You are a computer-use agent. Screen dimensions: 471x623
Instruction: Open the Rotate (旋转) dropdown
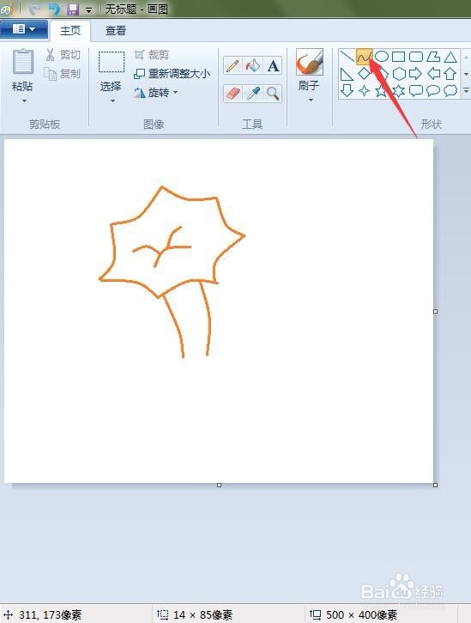click(x=155, y=93)
